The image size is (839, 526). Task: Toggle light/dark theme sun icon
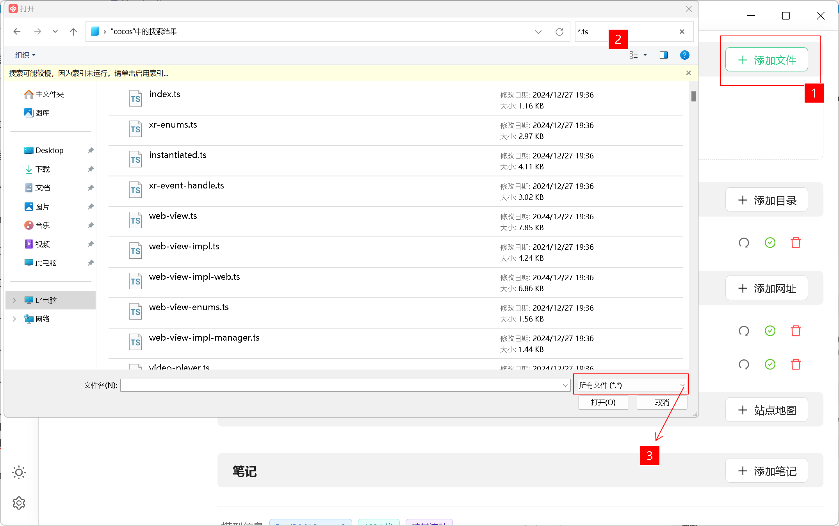pyautogui.click(x=19, y=472)
